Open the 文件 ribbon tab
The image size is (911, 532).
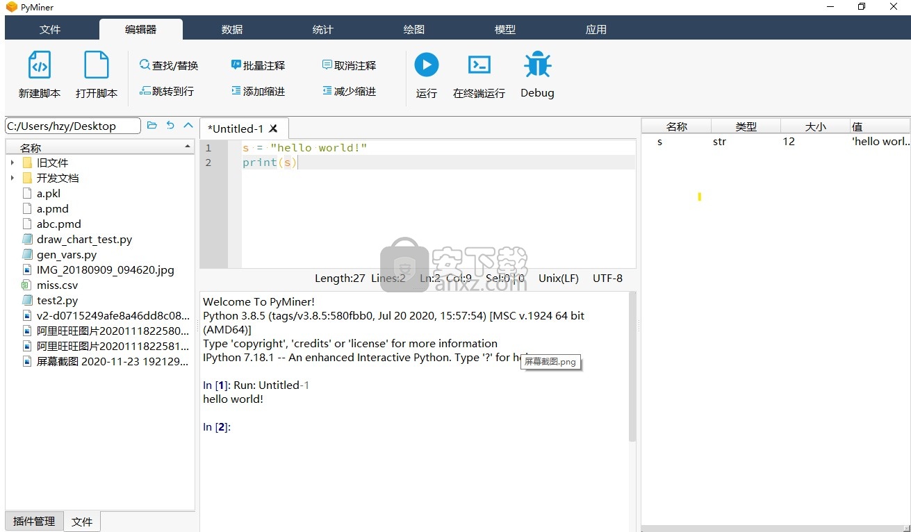pyautogui.click(x=50, y=29)
